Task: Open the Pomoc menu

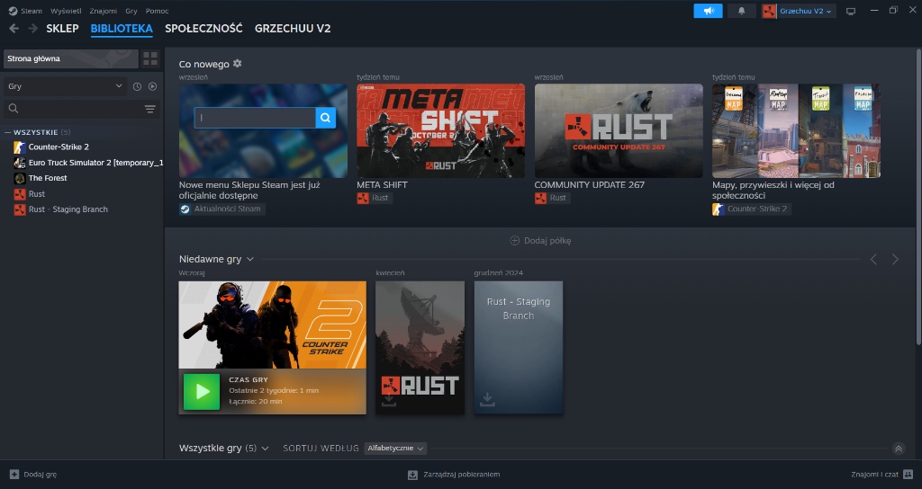Action: pos(157,11)
